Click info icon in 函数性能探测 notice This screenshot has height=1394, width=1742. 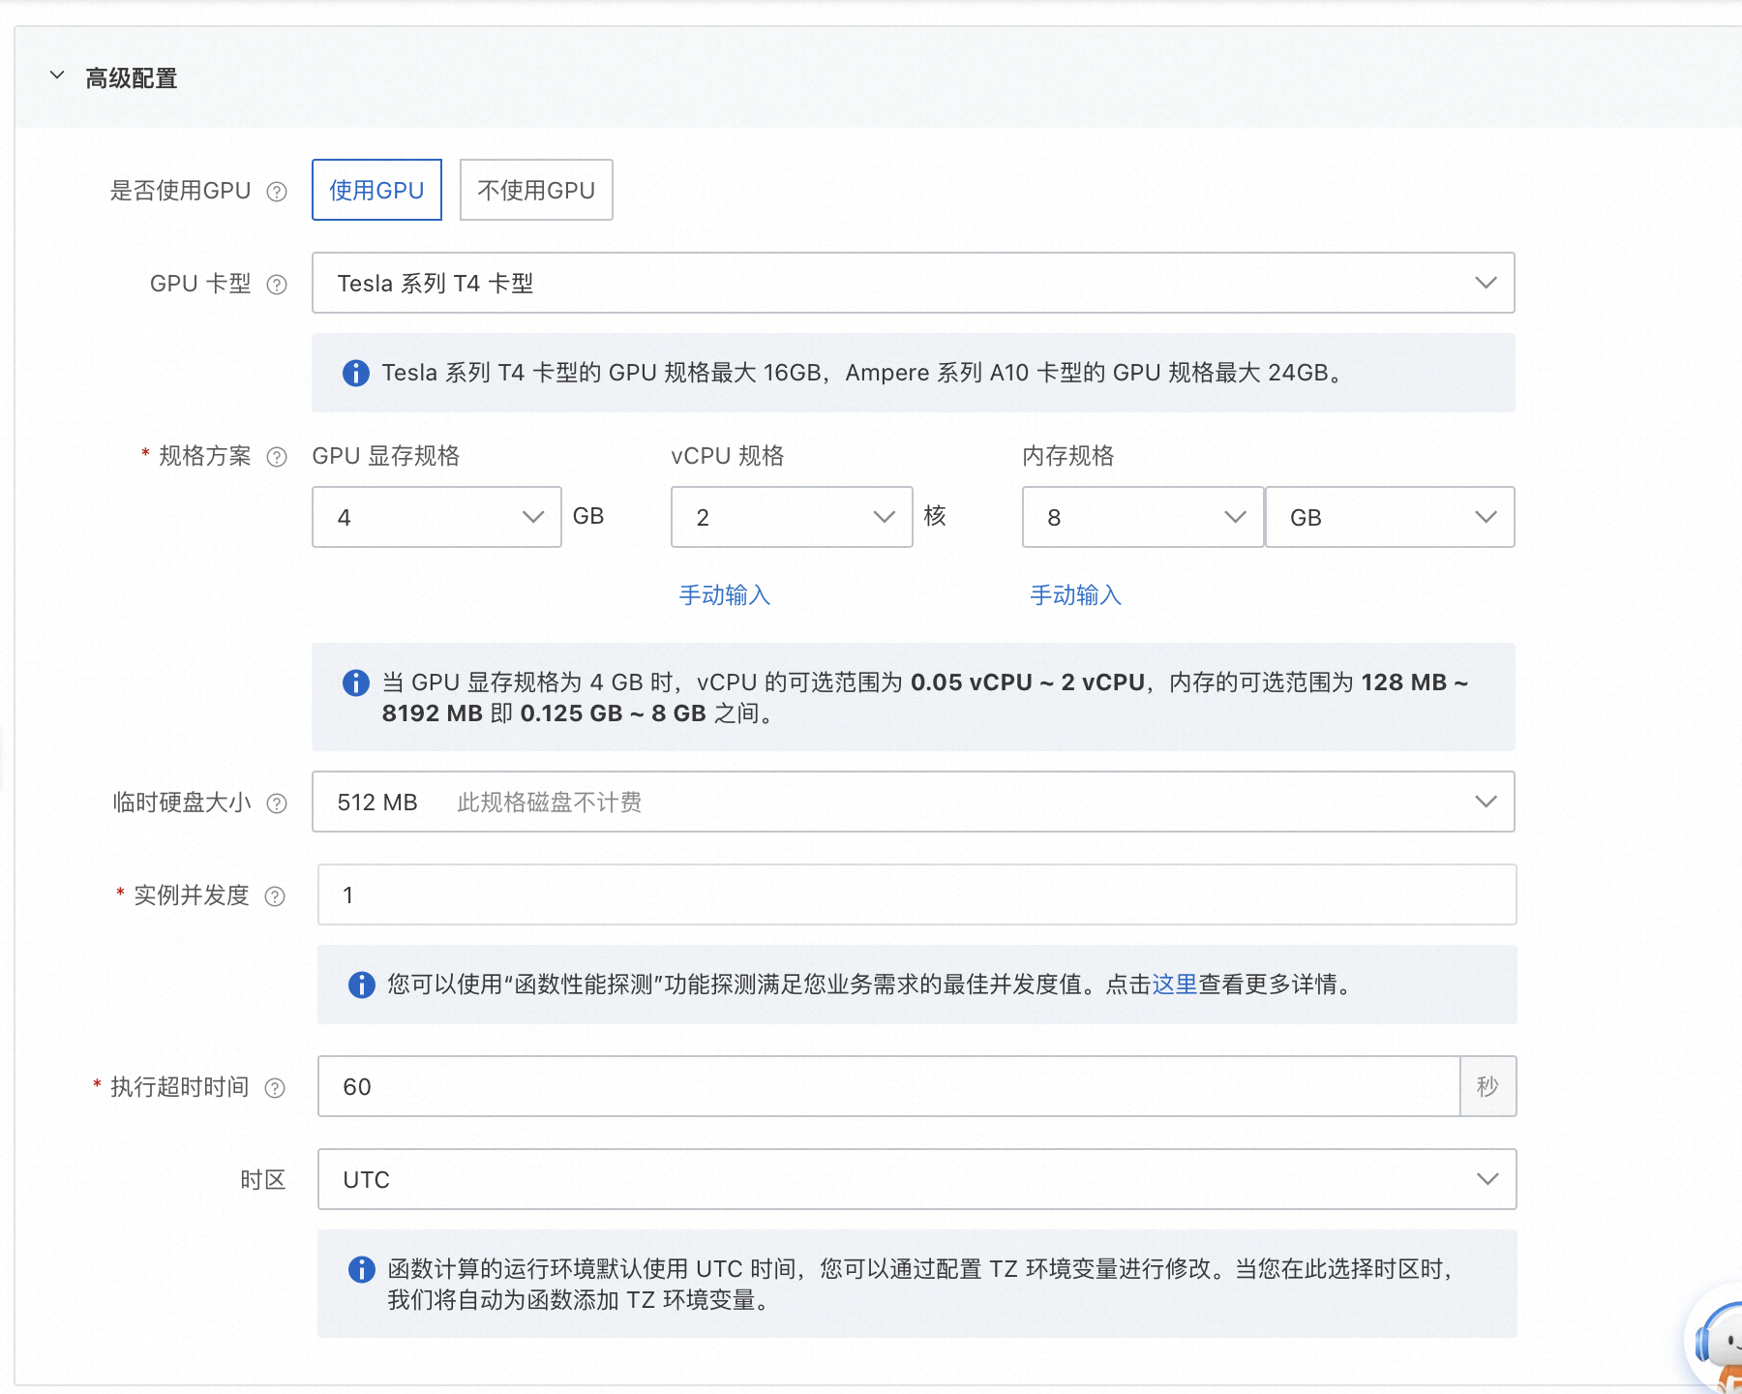(362, 985)
